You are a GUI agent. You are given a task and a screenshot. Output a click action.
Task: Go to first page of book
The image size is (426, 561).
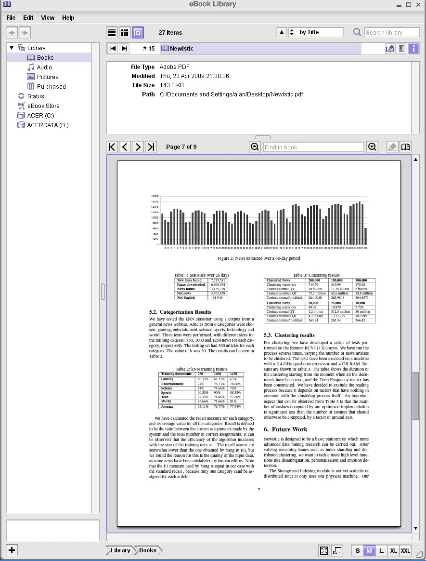[x=112, y=147]
